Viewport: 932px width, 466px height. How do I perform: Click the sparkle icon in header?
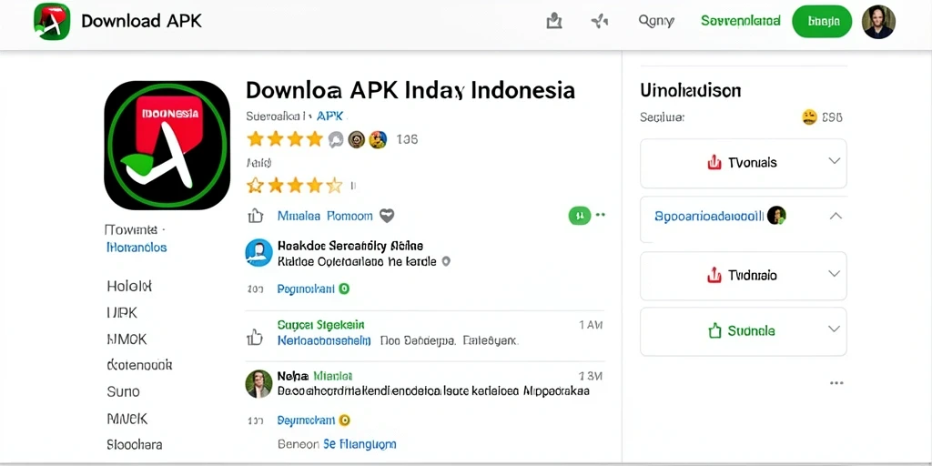coord(600,22)
